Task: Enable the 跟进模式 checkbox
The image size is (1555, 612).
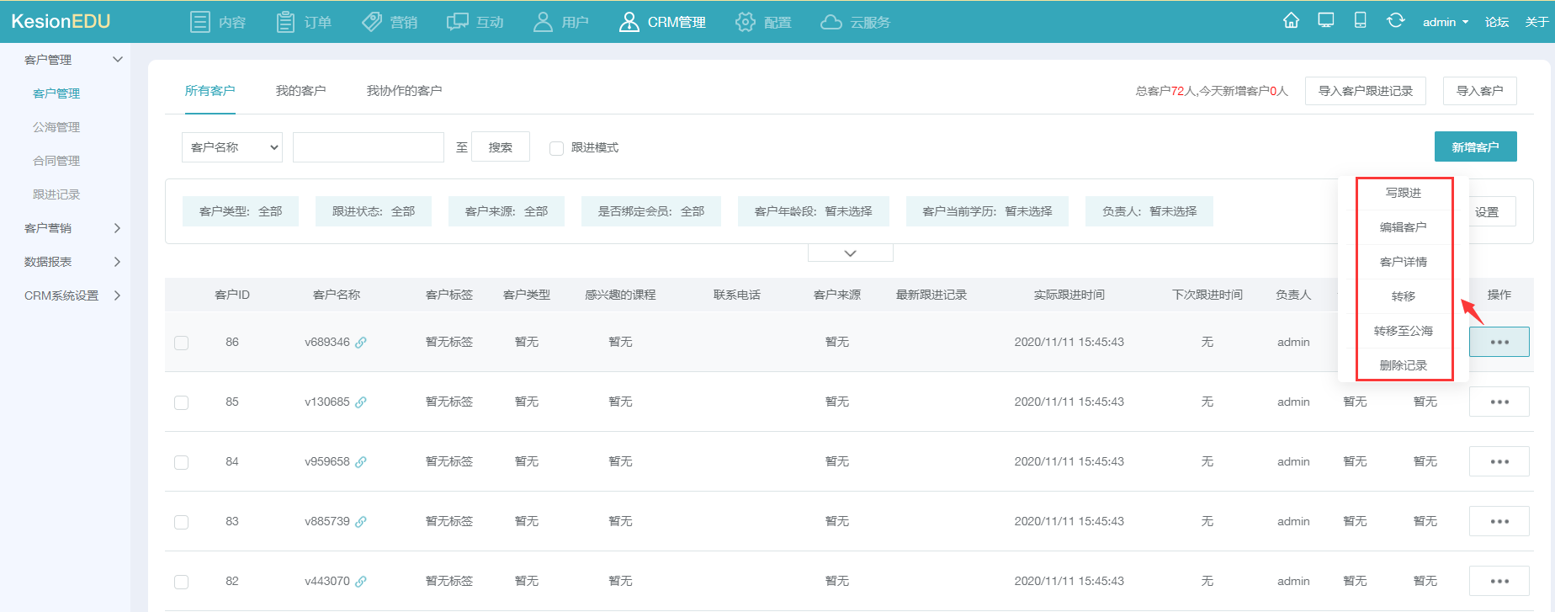Action: point(556,148)
